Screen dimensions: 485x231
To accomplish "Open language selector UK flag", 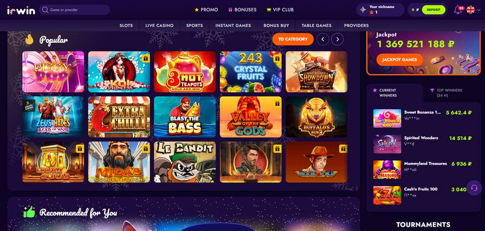I will pos(470,10).
